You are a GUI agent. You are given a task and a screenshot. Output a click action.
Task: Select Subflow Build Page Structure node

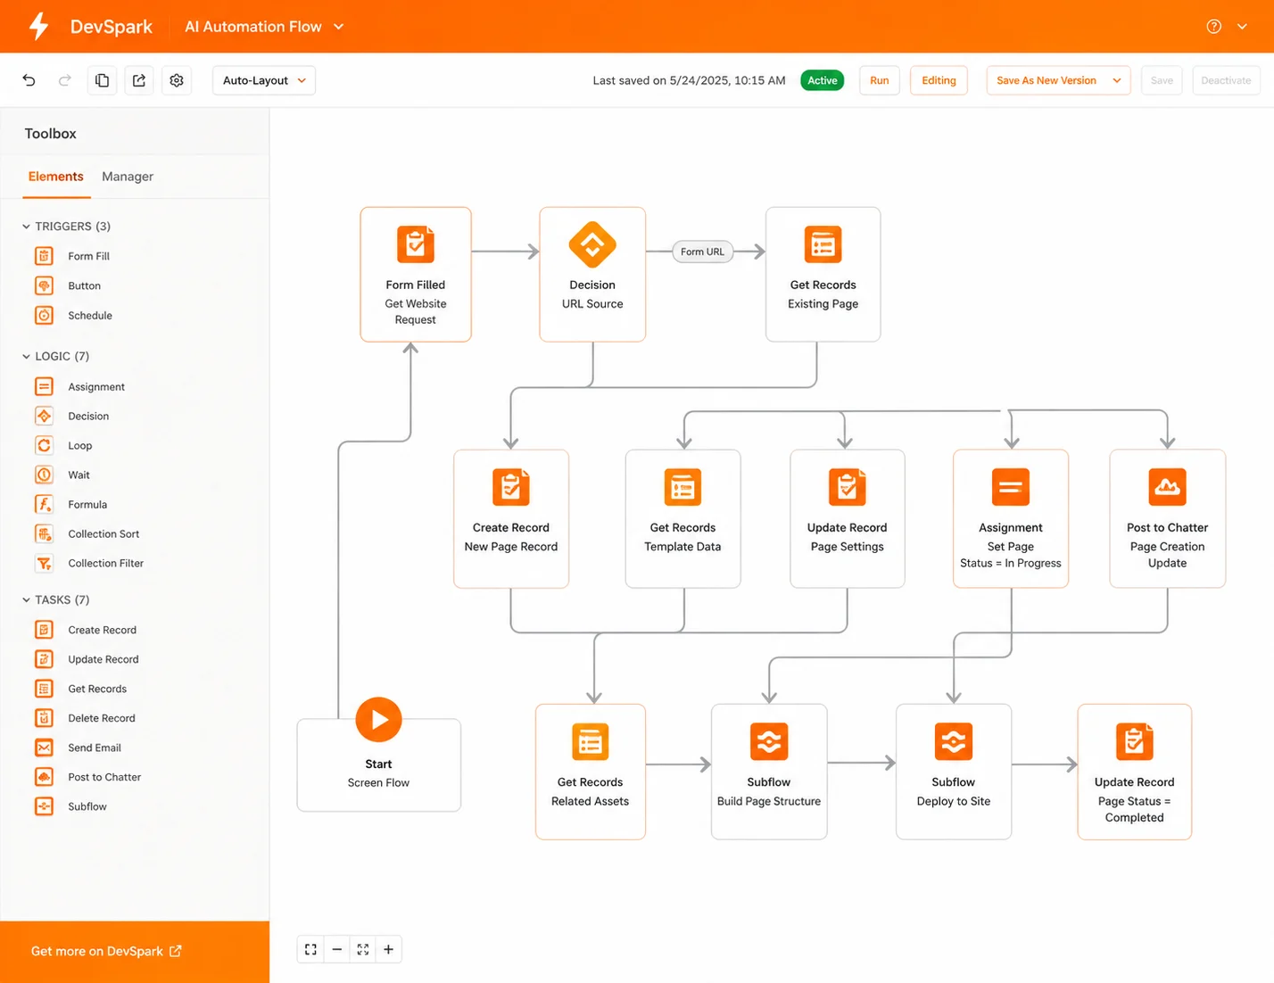click(x=769, y=772)
